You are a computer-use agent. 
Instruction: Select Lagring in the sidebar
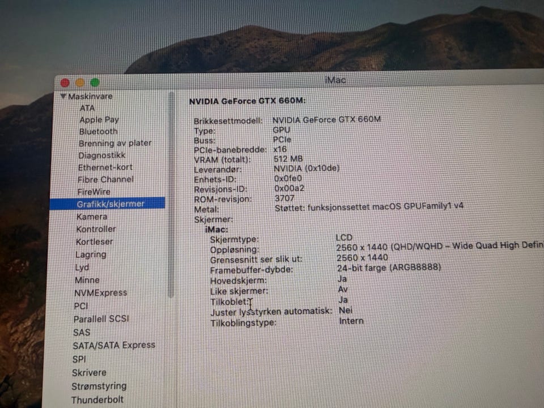91,254
